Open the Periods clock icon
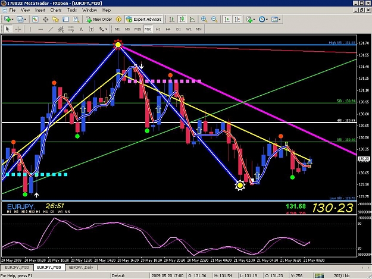Screen dimensions: 372x279 (262, 19)
